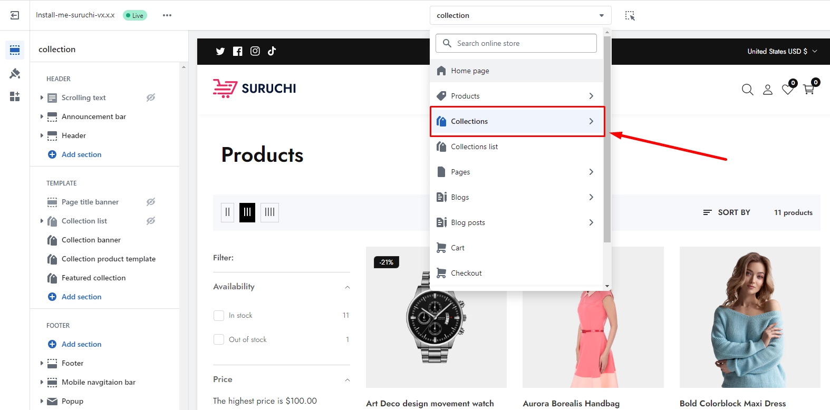Click the SORT BY button

(727, 212)
